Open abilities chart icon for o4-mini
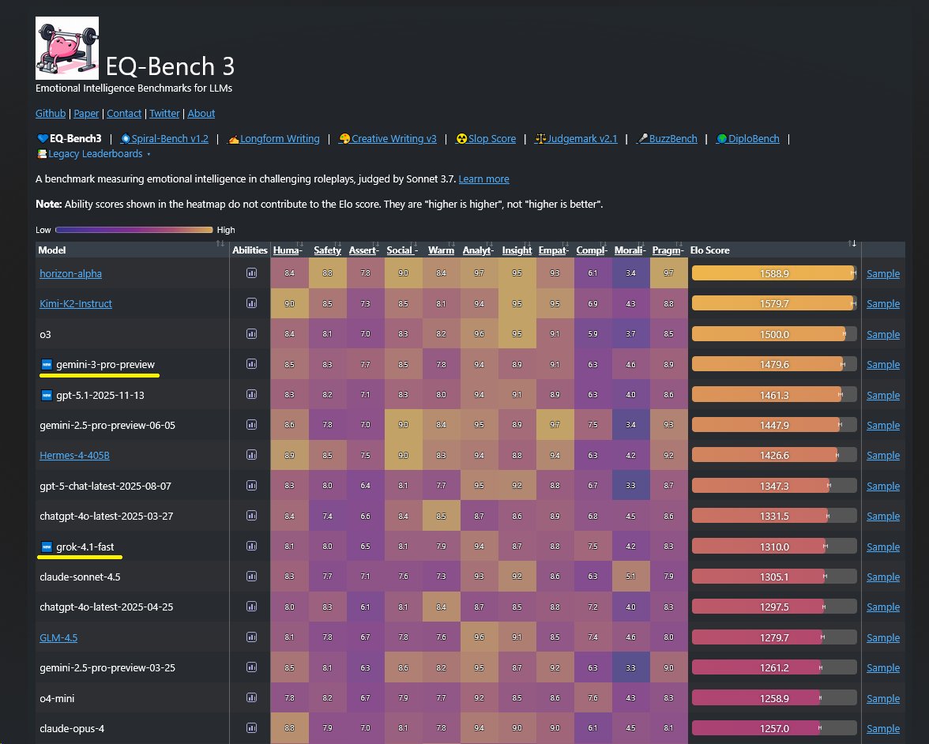Viewport: 929px width, 744px height. coord(251,698)
